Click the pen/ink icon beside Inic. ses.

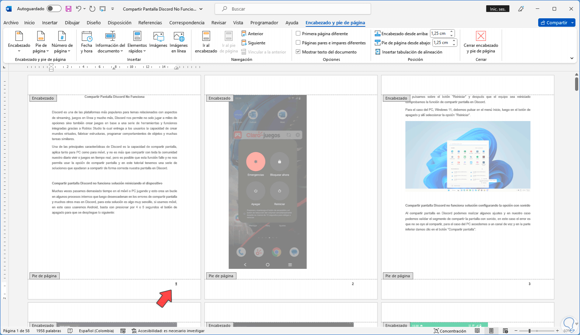pos(521,9)
